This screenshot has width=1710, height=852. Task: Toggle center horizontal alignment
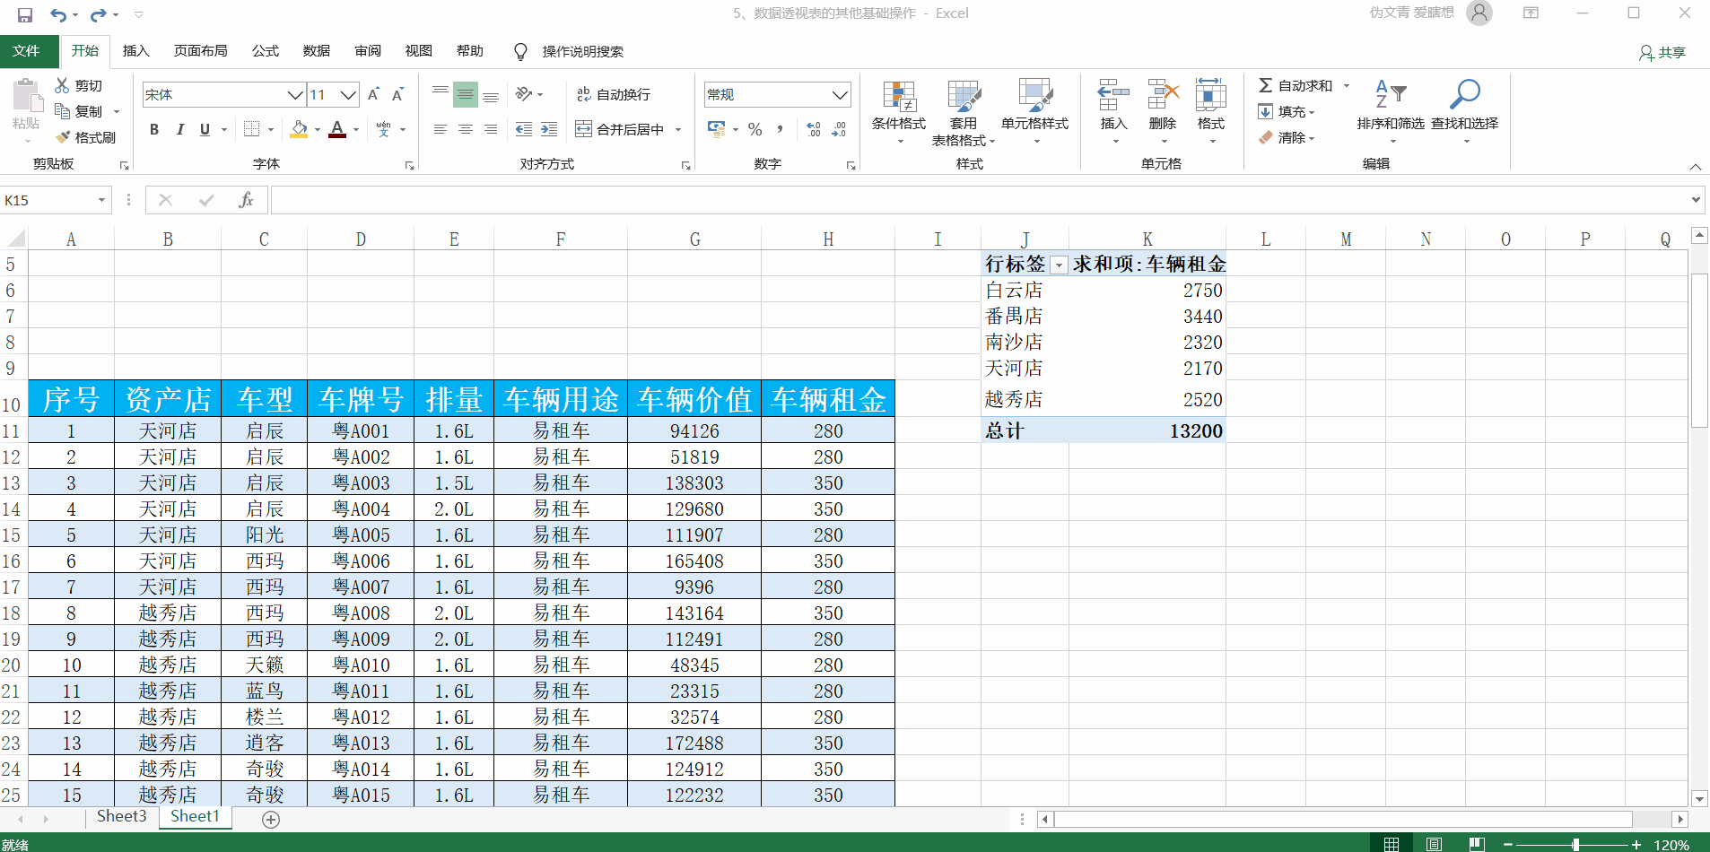tap(466, 129)
